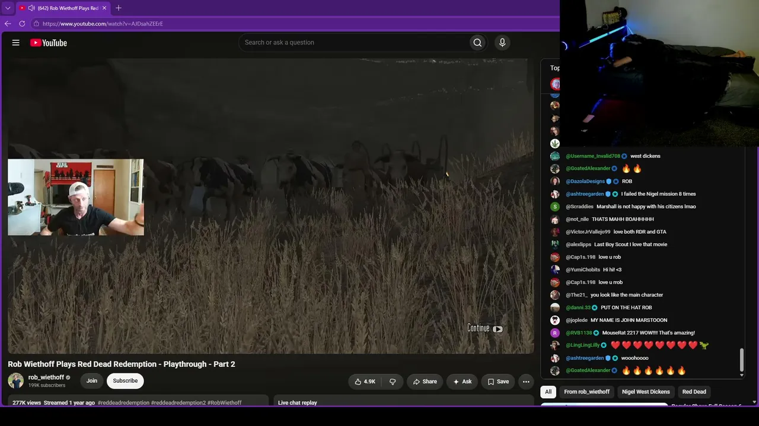The height and width of the screenshot is (426, 759).
Task: Open a new browser tab
Action: [x=119, y=8]
